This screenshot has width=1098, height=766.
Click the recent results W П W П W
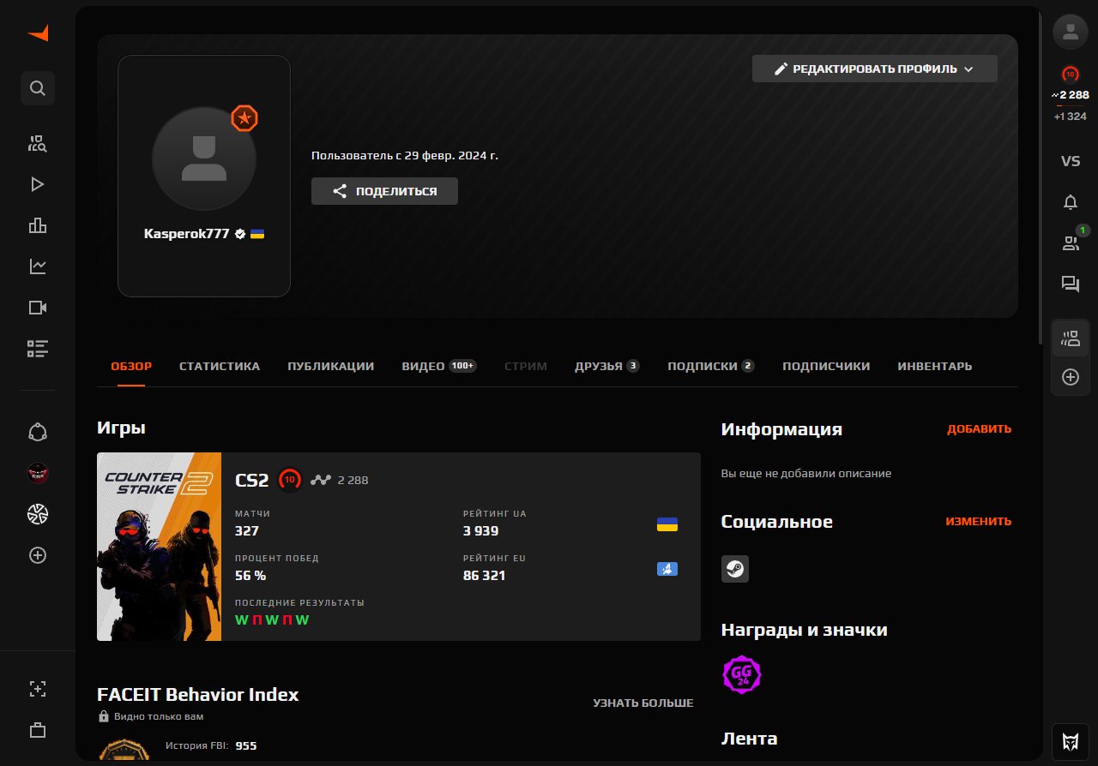click(x=272, y=619)
